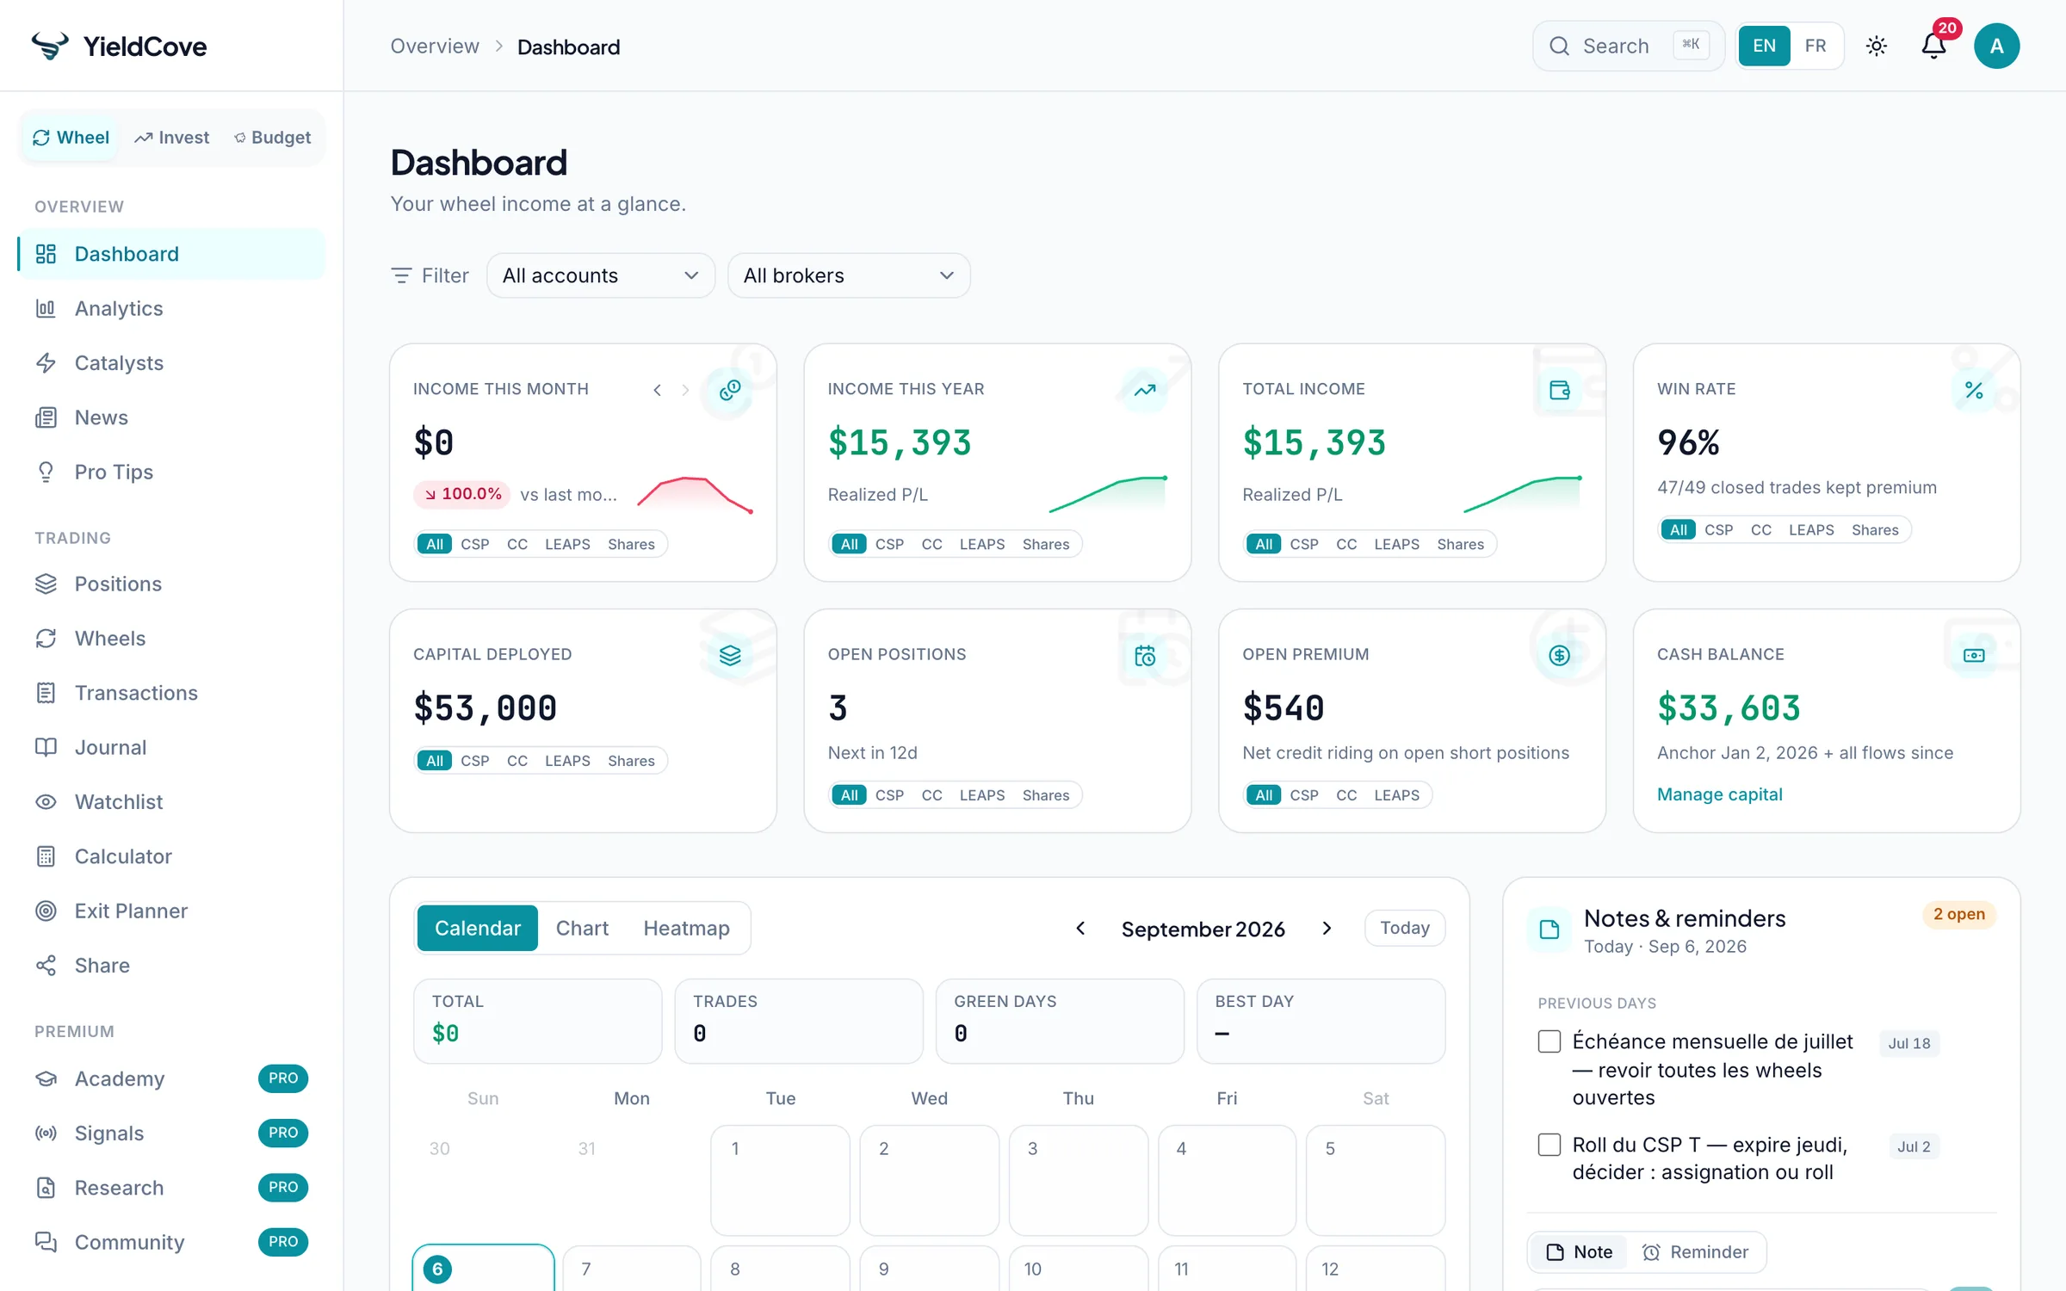Viewport: 2066px width, 1291px height.
Task: Open the user avatar A menu
Action: click(x=1996, y=46)
